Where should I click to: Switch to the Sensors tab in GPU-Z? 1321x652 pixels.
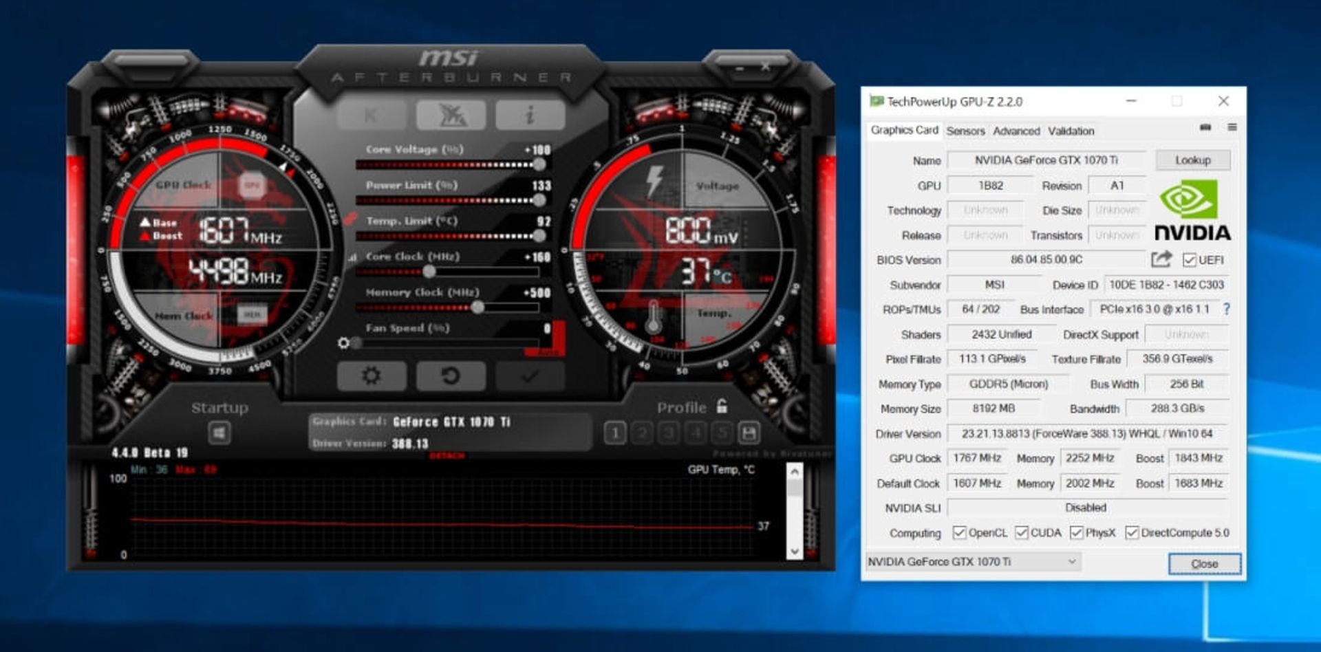pos(965,131)
